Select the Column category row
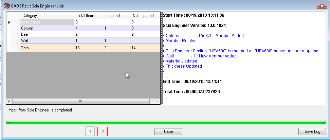Viewport: 330px width, 140px height. (x=47, y=28)
